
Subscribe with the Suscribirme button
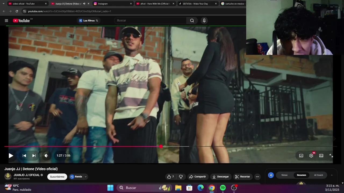(x=57, y=177)
